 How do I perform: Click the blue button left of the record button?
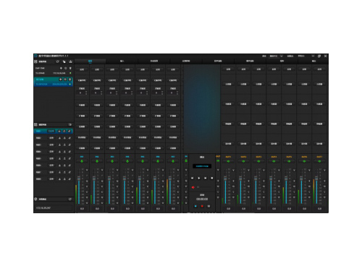195,206
